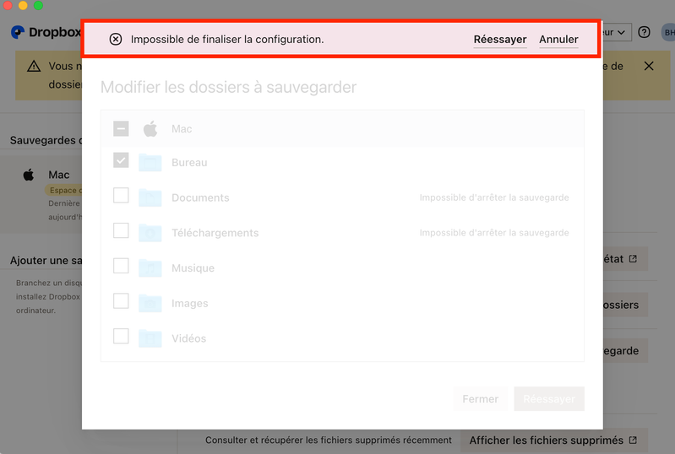Open the dropdown next to help icon
Viewport: 675px width, 454px height.
pos(617,32)
